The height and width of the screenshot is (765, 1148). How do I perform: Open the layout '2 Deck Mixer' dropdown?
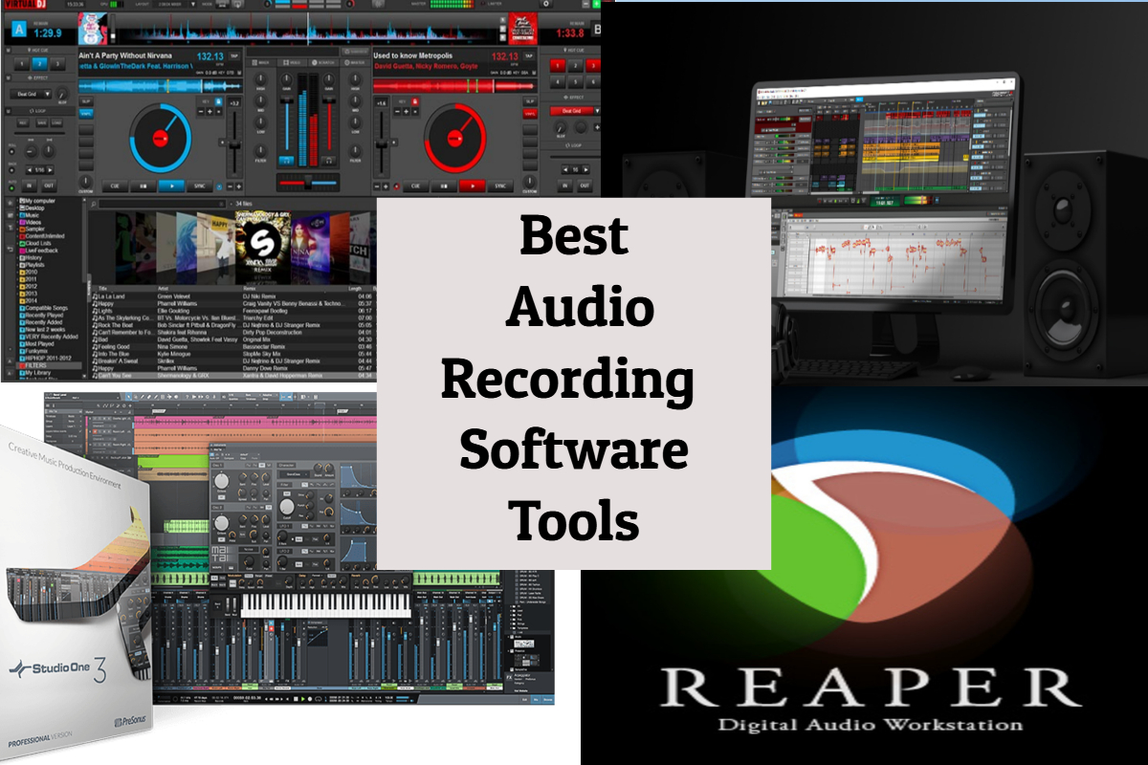174,4
